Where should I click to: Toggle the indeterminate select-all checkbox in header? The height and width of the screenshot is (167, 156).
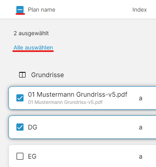click(x=20, y=10)
